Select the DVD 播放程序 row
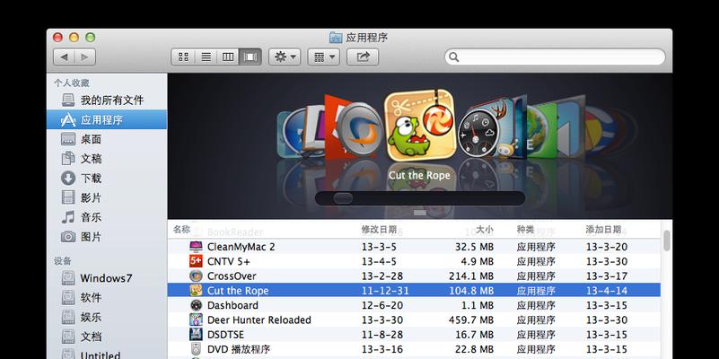This screenshot has width=719, height=359. coord(414,349)
